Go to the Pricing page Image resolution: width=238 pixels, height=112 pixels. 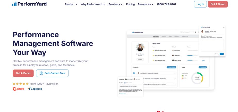(130, 4)
